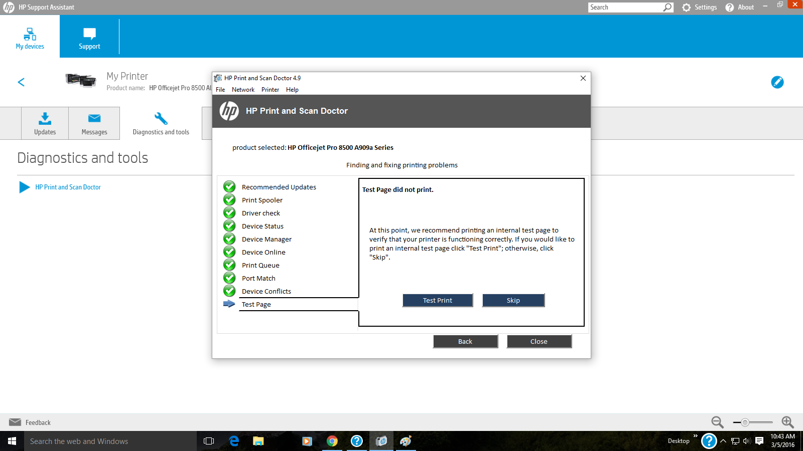
Task: Open the Windows Start menu
Action: point(12,441)
